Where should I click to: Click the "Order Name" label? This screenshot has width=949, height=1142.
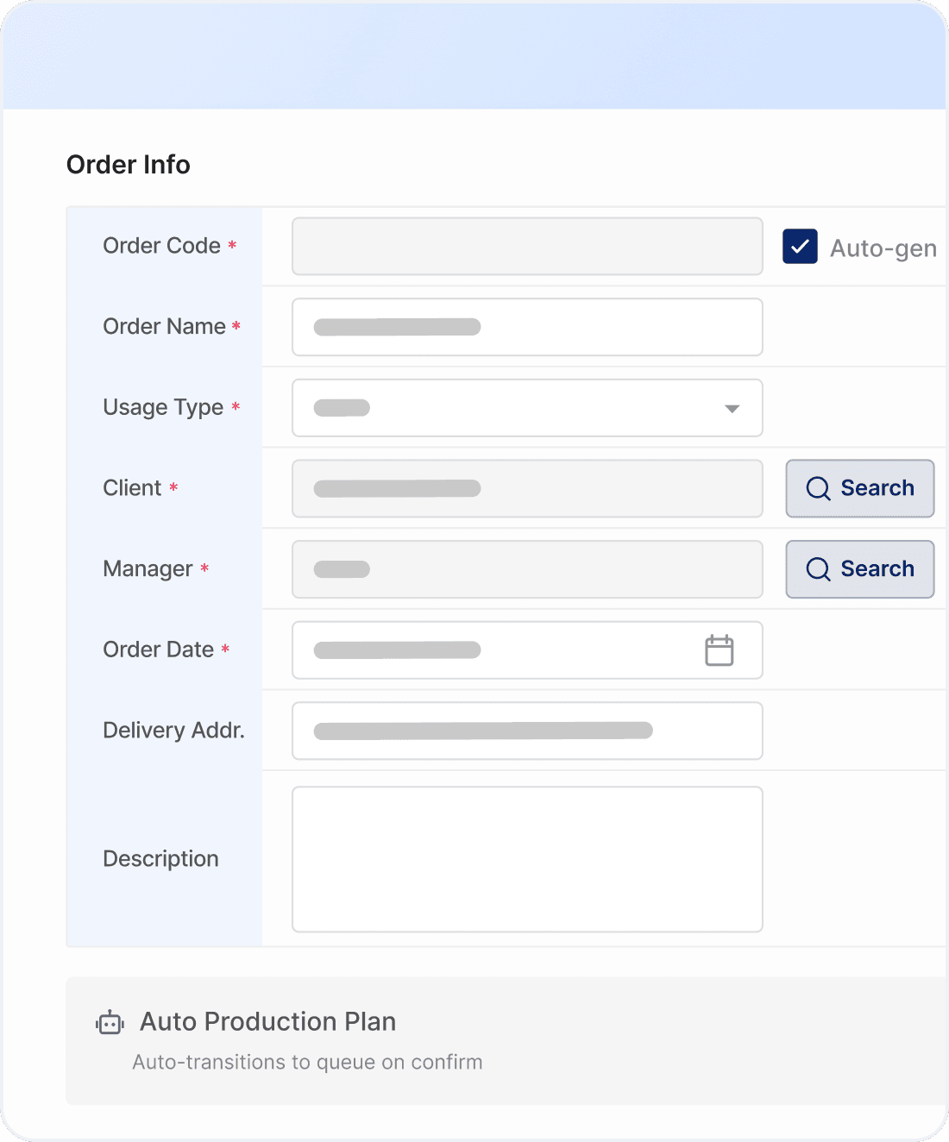[165, 327]
